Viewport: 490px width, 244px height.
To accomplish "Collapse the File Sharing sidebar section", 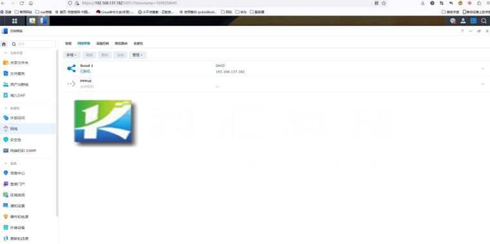I will coord(6,53).
